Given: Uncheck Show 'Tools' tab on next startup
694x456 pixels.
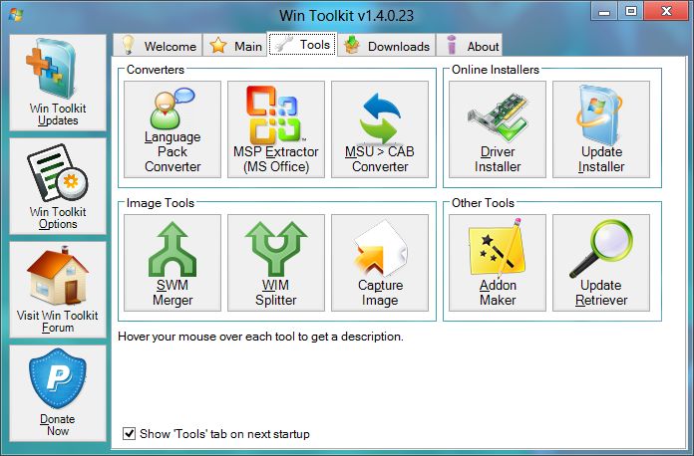Looking at the screenshot, I should pos(129,433).
